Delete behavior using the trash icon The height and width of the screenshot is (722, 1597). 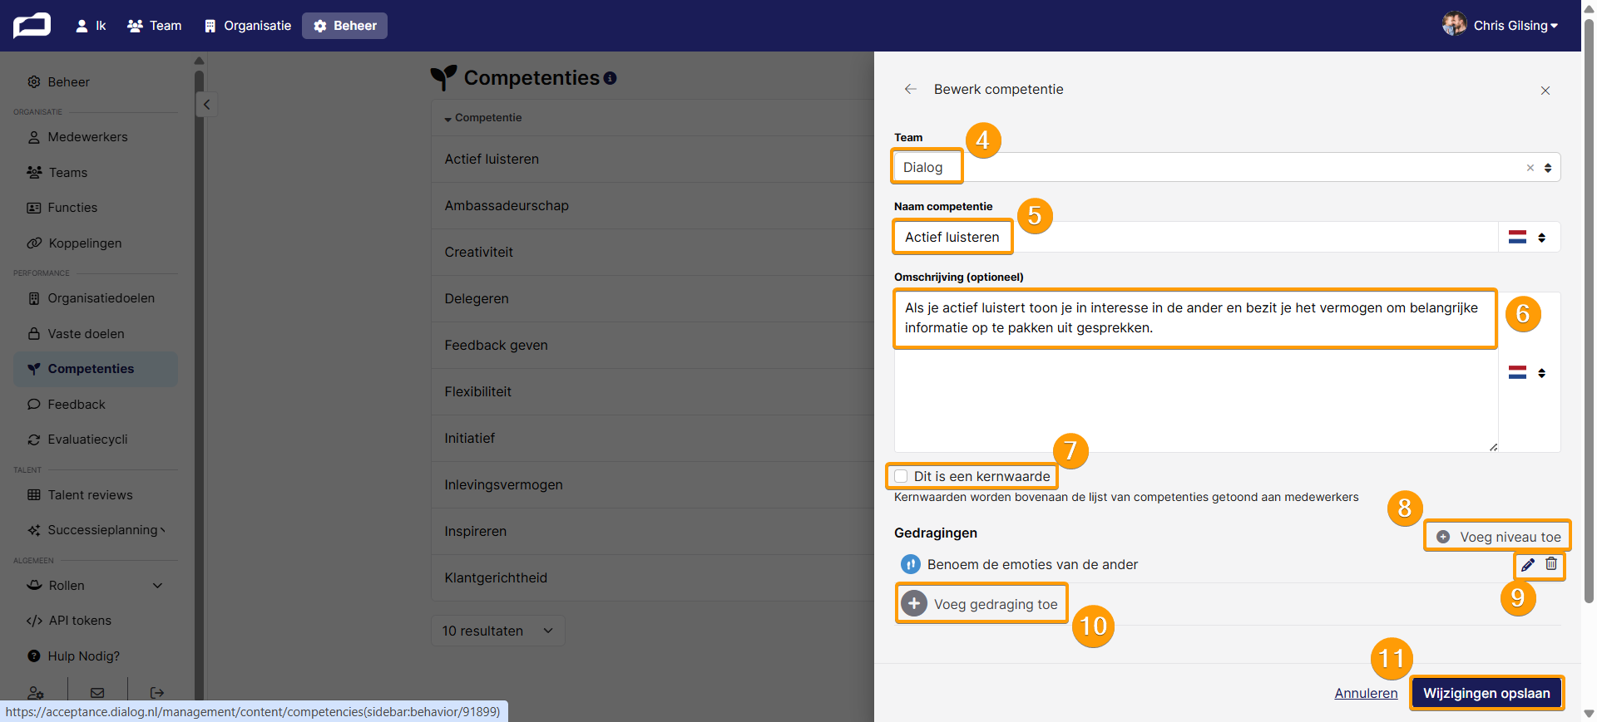click(x=1551, y=564)
